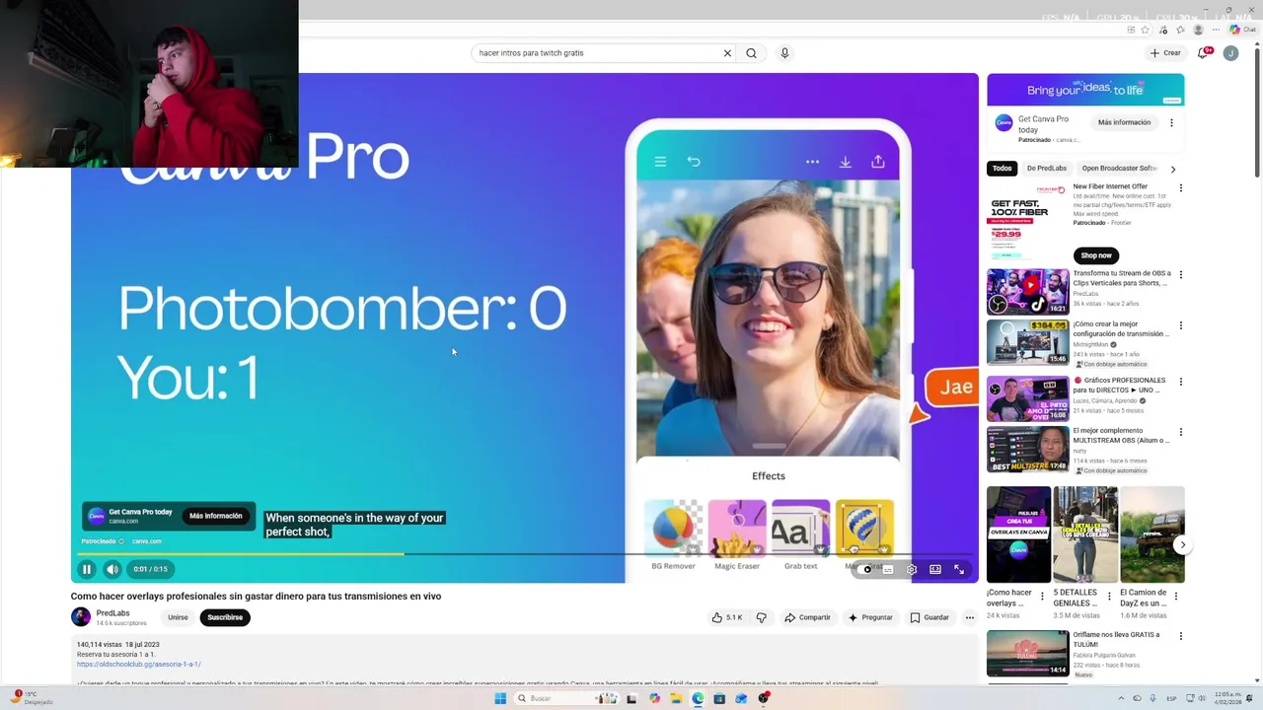The image size is (1263, 710).
Task: Select the De PredLabs filter chip
Action: click(x=1047, y=169)
